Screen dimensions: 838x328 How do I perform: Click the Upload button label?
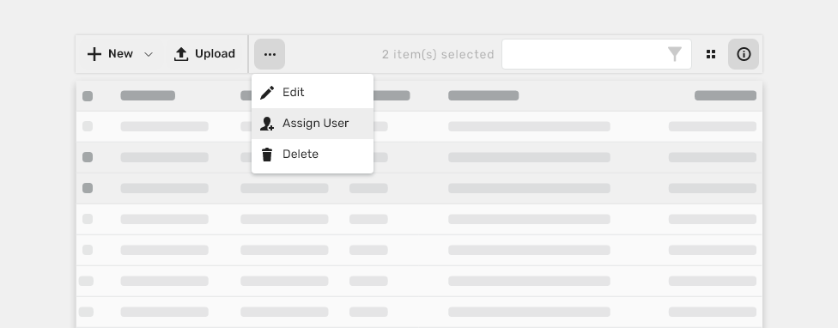coord(215,54)
